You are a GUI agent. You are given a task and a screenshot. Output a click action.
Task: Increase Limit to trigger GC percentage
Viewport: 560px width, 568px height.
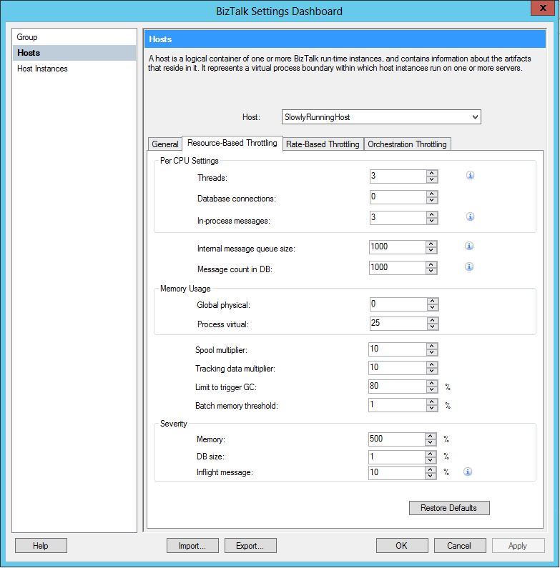pos(431,383)
